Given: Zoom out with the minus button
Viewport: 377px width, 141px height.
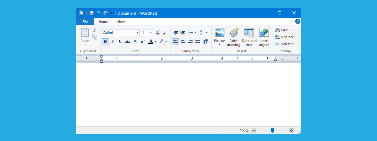Looking at the screenshot, I should point(253,131).
